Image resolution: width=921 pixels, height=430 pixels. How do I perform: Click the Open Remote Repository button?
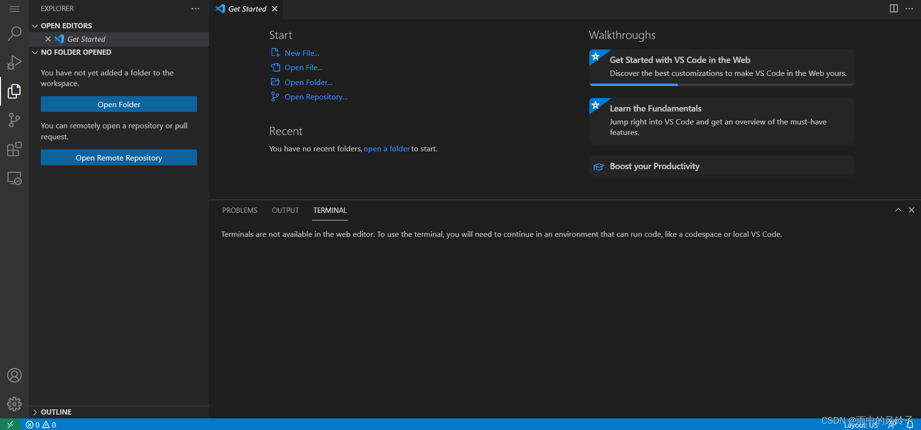coord(119,158)
